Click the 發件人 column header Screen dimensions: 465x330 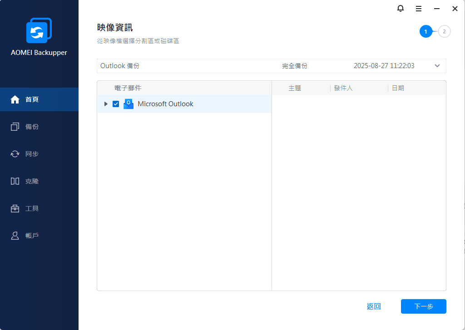(343, 88)
